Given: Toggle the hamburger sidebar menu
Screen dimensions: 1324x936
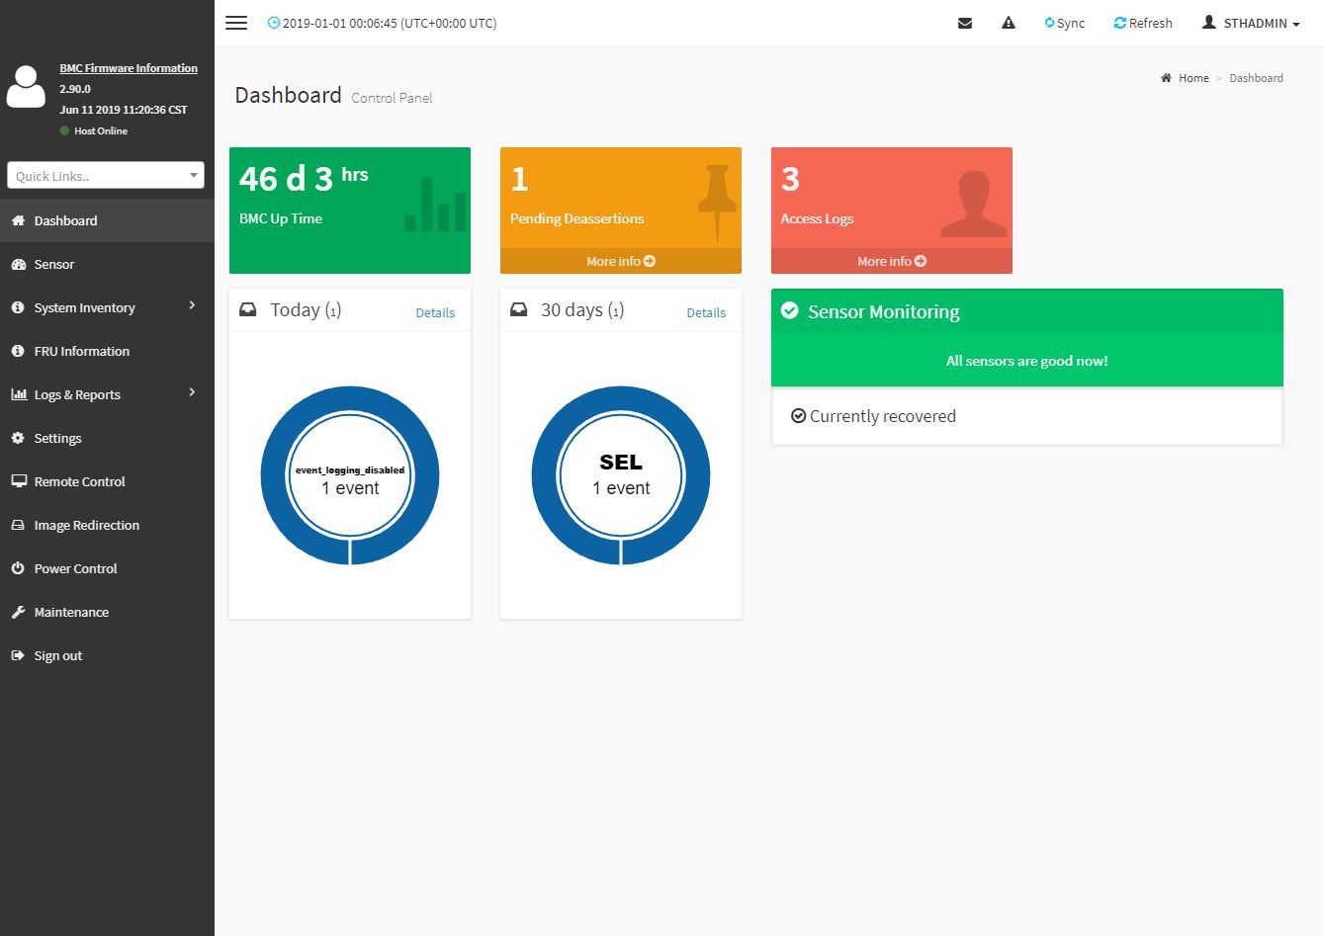Looking at the screenshot, I should 236,23.
